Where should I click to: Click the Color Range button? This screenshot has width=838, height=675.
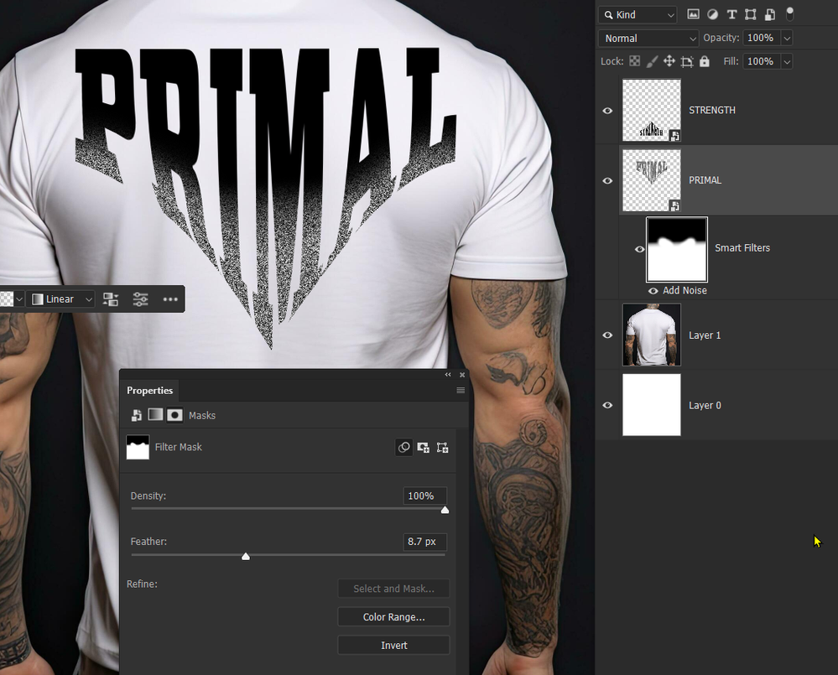coord(393,617)
